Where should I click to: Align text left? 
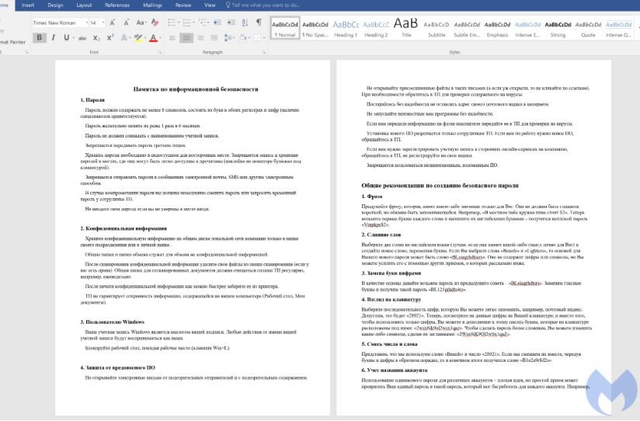tap(172, 38)
